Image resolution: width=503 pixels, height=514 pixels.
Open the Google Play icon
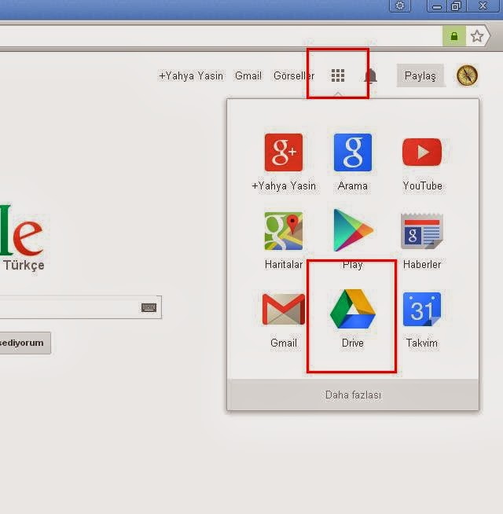point(353,230)
